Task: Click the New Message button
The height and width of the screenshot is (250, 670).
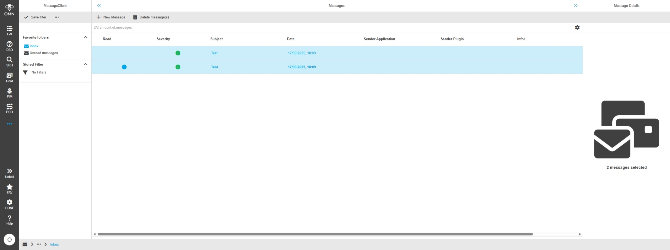Action: (111, 17)
